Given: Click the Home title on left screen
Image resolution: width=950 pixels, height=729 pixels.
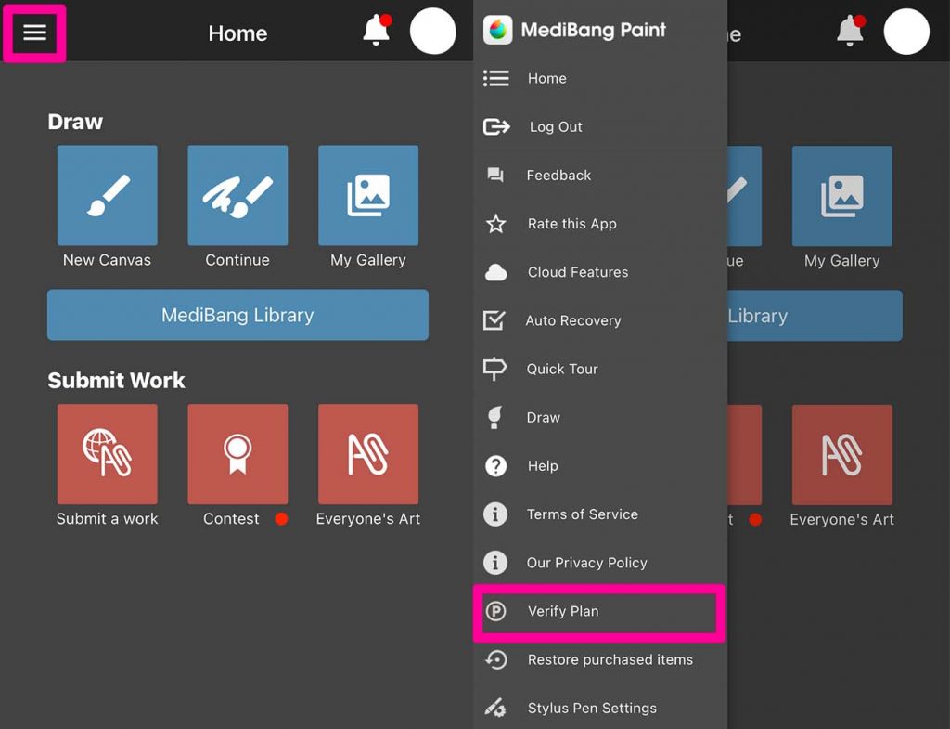Looking at the screenshot, I should tap(237, 33).
